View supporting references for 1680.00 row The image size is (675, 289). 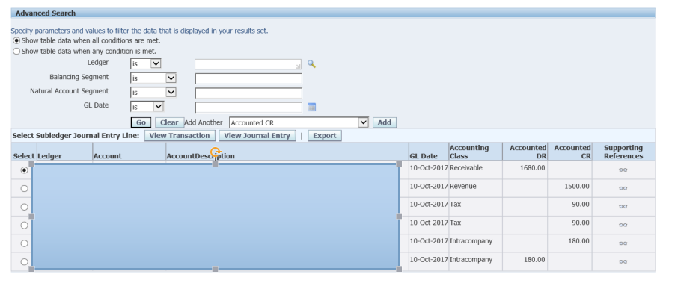(623, 170)
